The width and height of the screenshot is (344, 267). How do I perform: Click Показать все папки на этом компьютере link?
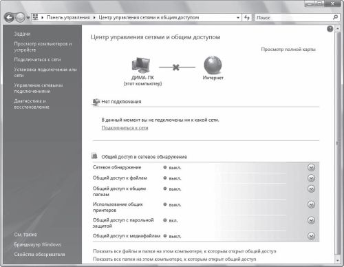pyautogui.click(x=174, y=259)
